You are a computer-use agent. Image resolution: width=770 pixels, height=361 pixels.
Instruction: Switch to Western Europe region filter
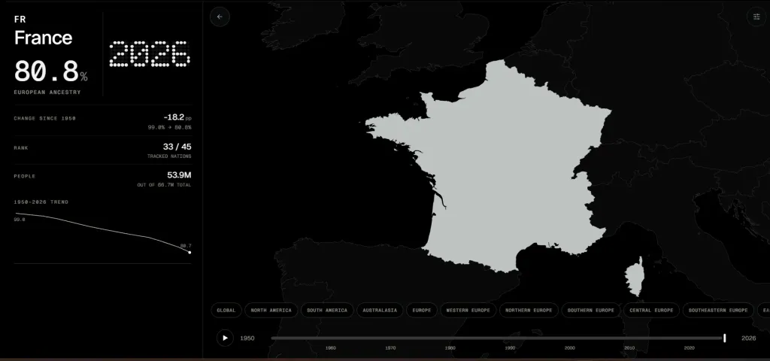point(468,311)
